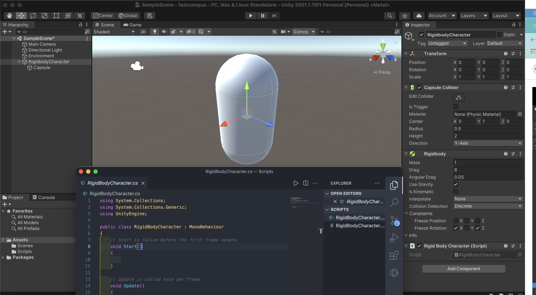Open the Layout dropdown
The width and height of the screenshot is (536, 295).
[506, 16]
